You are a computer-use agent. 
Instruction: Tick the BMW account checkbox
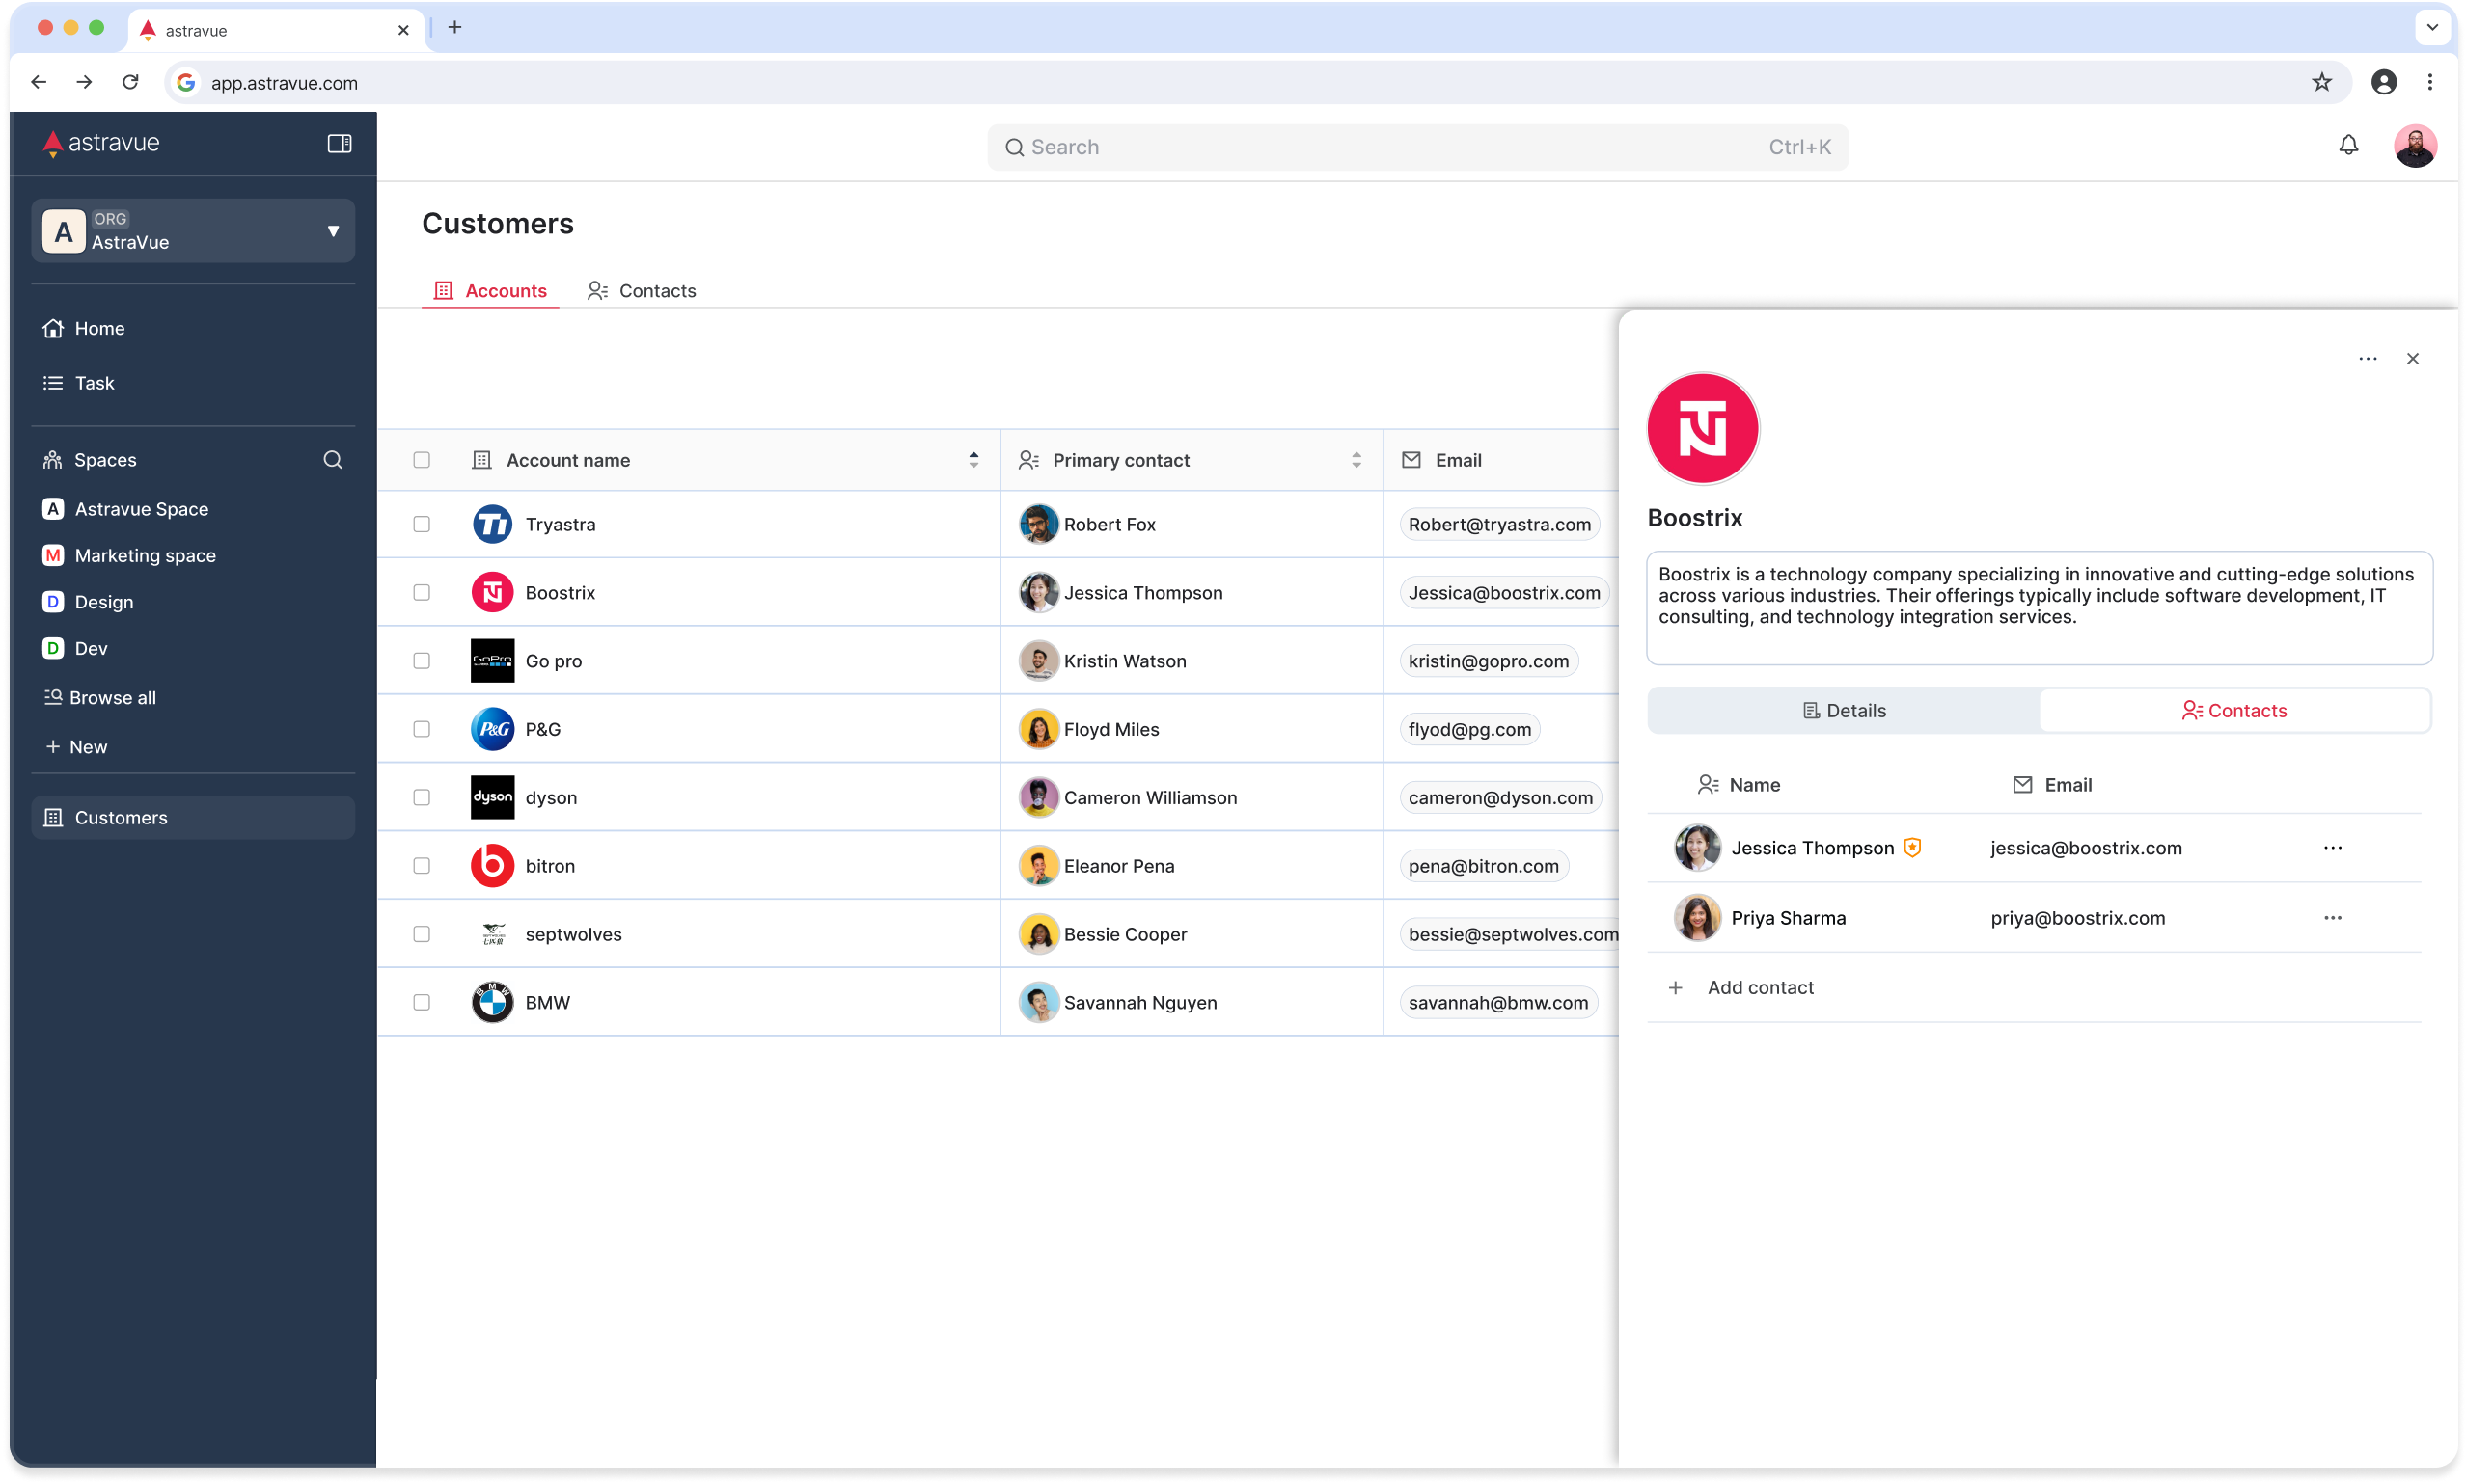coord(422,1002)
